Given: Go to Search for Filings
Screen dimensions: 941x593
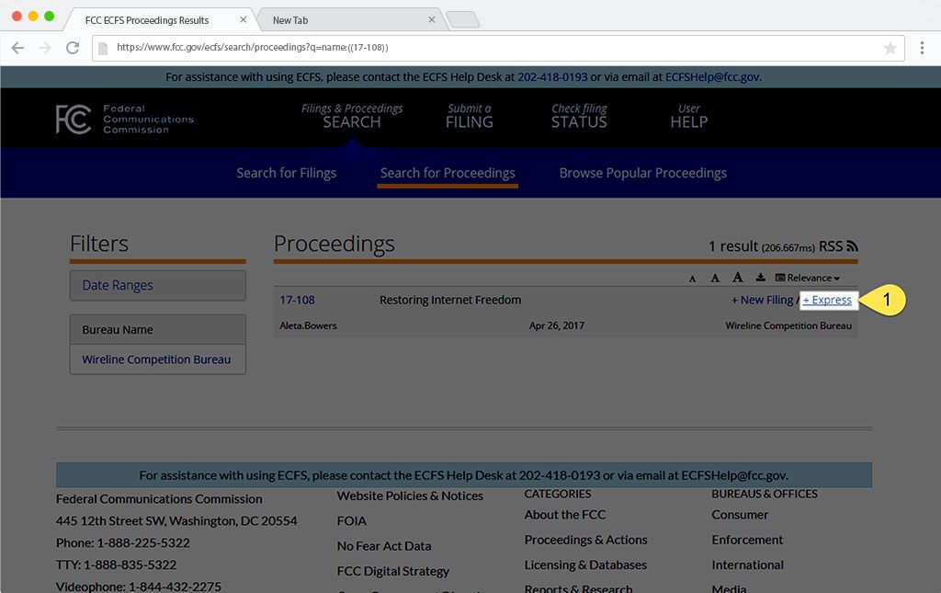Looking at the screenshot, I should pyautogui.click(x=287, y=173).
